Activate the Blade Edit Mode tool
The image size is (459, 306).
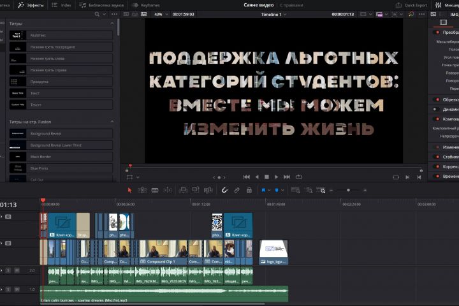point(155,191)
